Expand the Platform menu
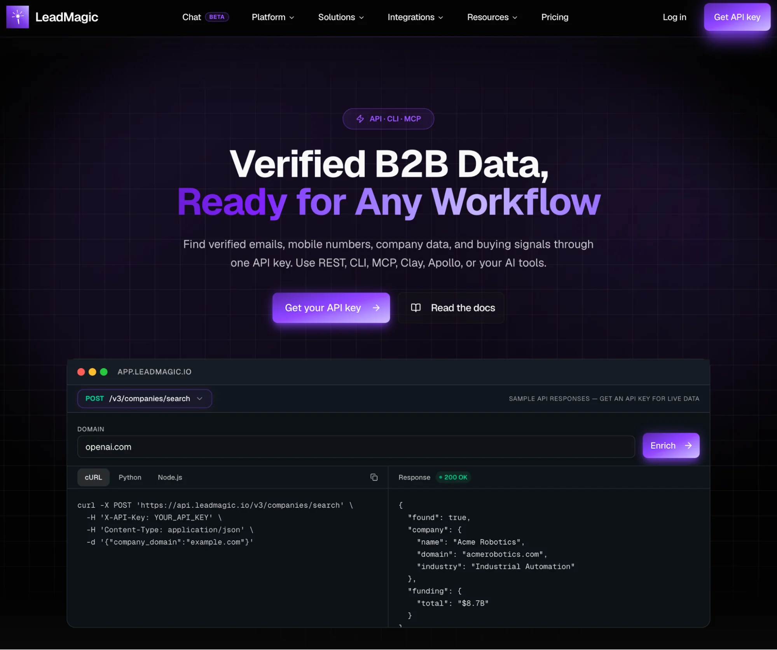 tap(273, 17)
